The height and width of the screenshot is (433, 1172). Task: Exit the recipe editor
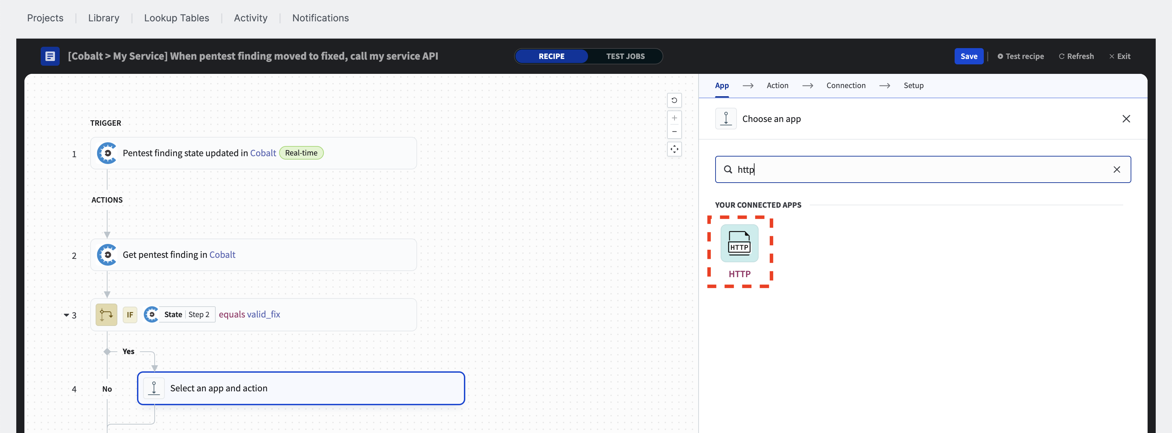click(x=1120, y=56)
